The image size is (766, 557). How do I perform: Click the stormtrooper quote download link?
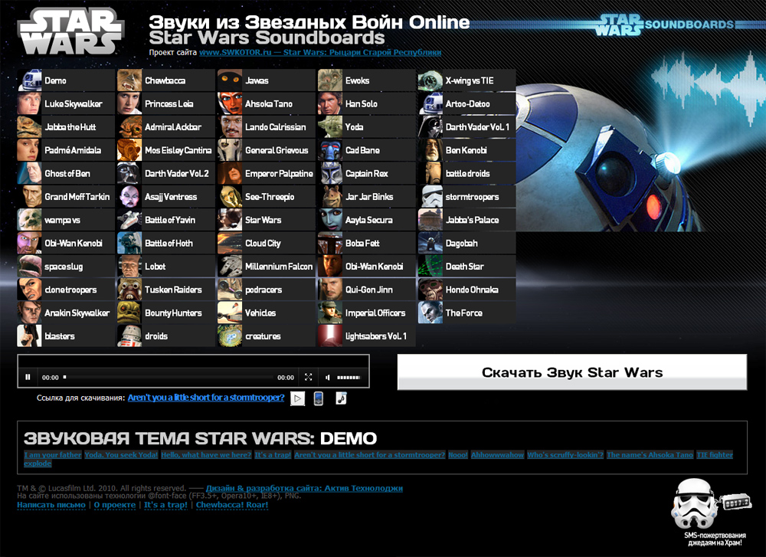coord(205,398)
